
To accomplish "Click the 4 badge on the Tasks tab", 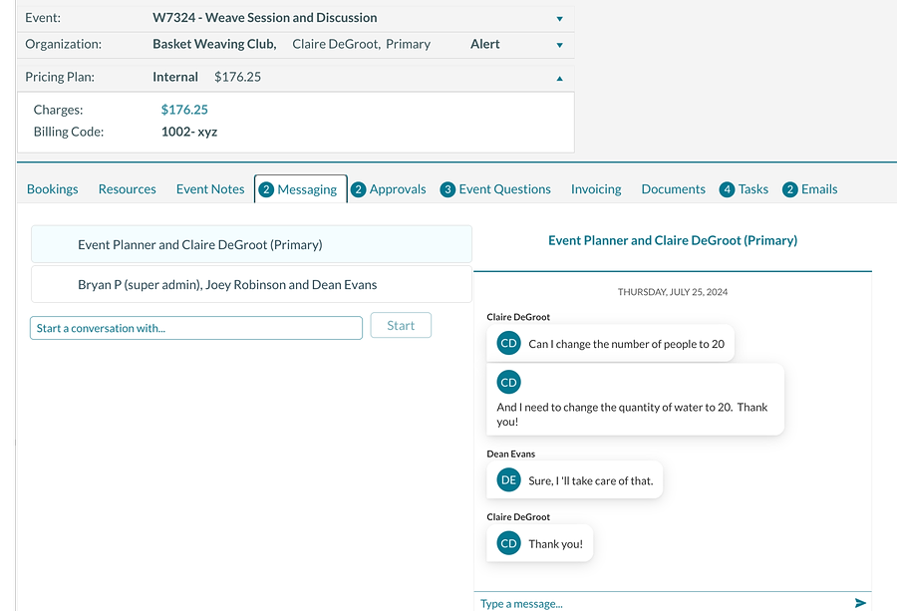I will 727,188.
